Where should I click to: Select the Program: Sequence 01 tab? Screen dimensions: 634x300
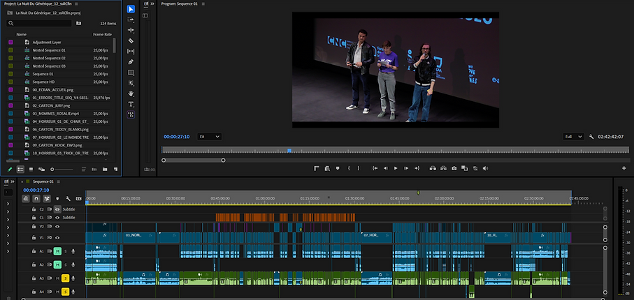[180, 3]
